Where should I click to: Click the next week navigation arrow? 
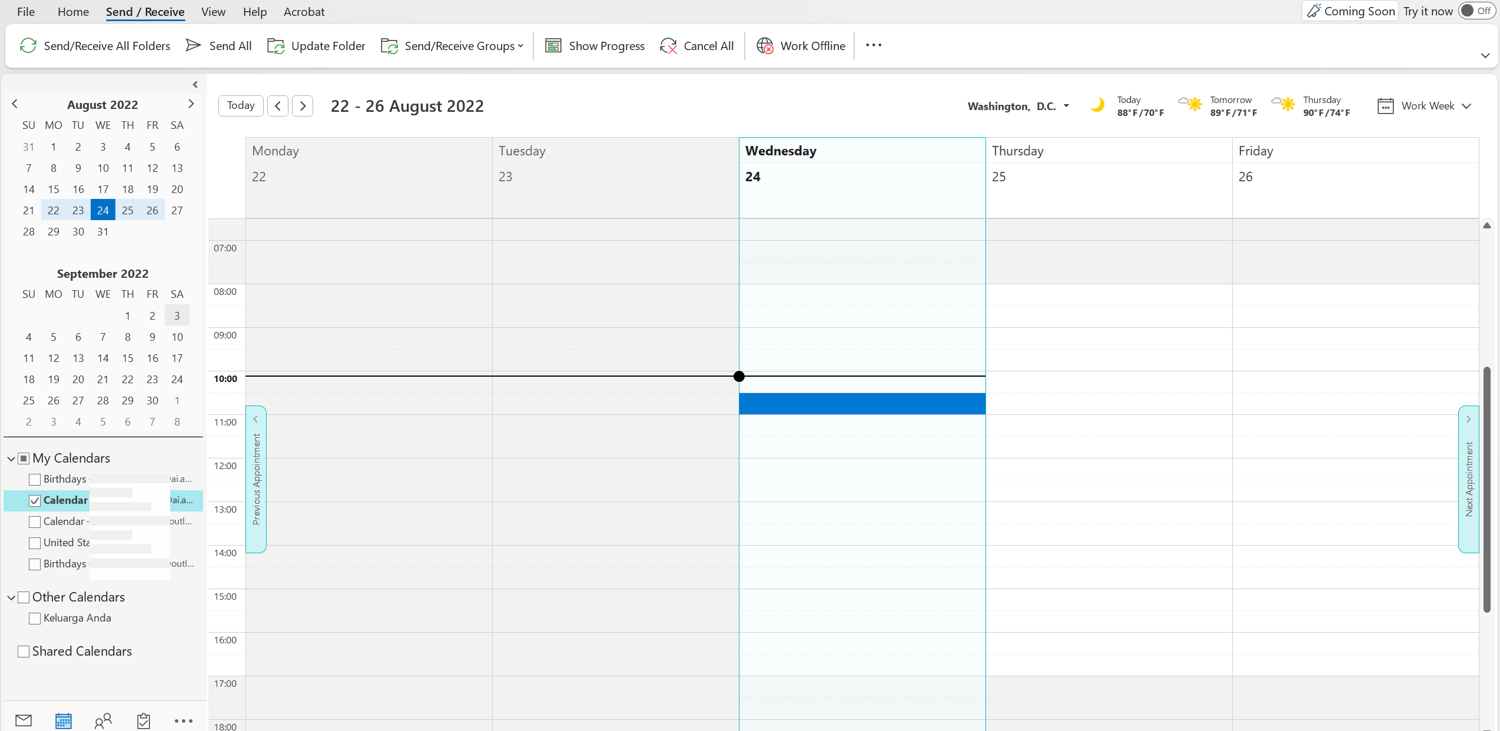pyautogui.click(x=303, y=105)
